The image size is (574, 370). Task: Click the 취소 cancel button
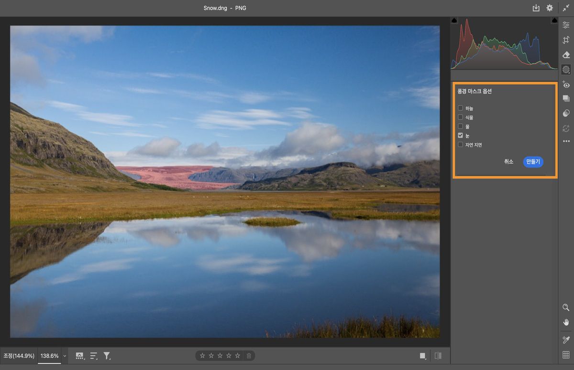tap(508, 162)
